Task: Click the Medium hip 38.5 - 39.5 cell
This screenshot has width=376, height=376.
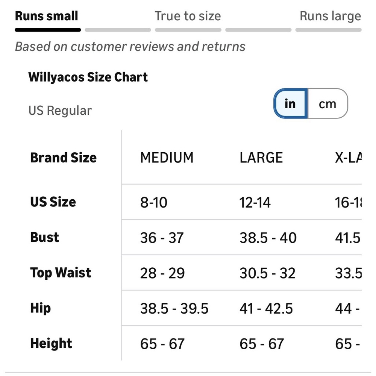Action: click(x=174, y=308)
